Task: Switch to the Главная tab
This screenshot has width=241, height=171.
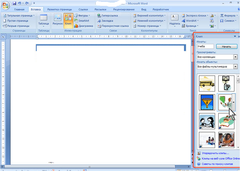Action: [x=20, y=9]
